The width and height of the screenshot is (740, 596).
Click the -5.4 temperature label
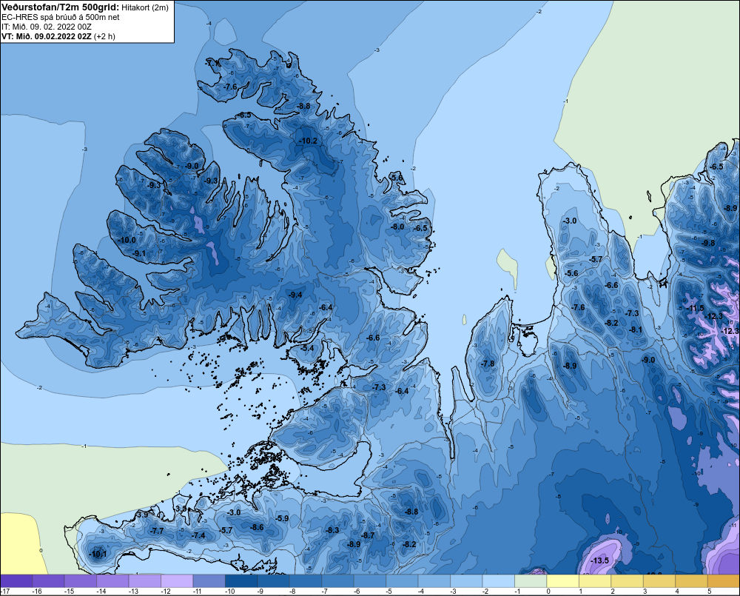point(307,348)
